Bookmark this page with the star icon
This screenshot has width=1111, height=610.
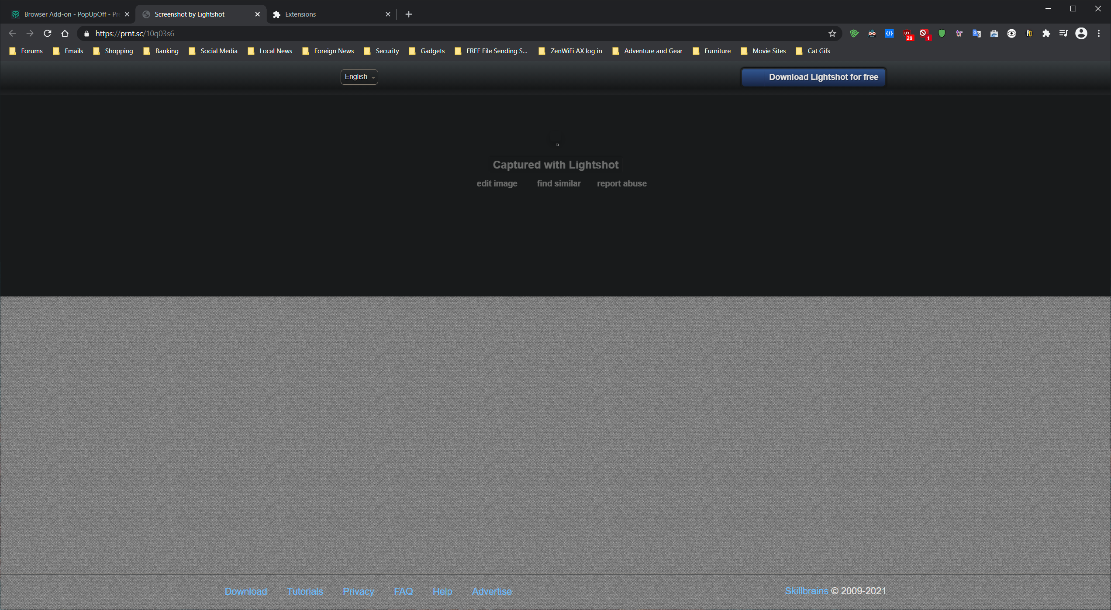(x=832, y=34)
